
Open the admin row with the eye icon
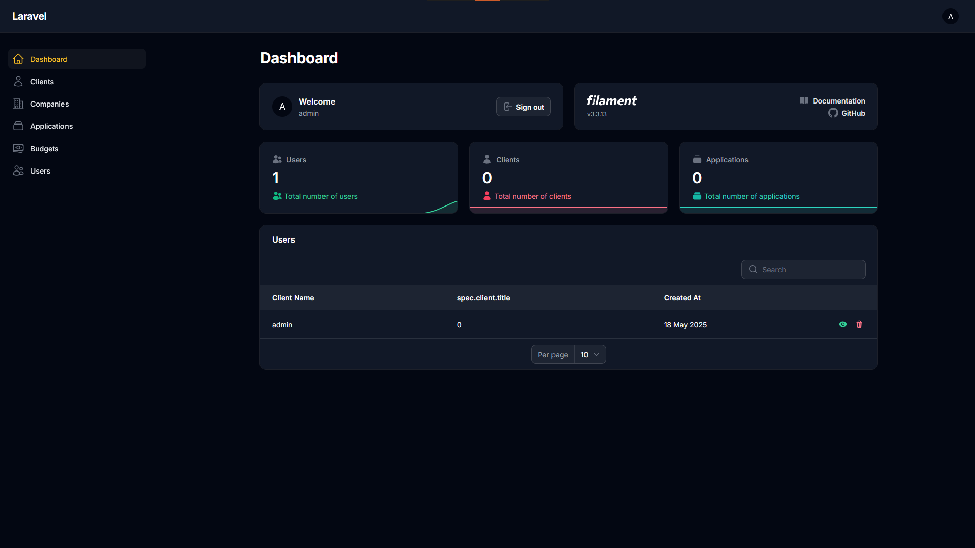(x=843, y=324)
